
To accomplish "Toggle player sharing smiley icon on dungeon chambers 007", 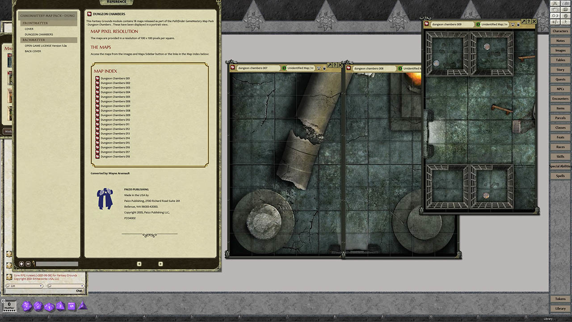I will tap(319, 68).
